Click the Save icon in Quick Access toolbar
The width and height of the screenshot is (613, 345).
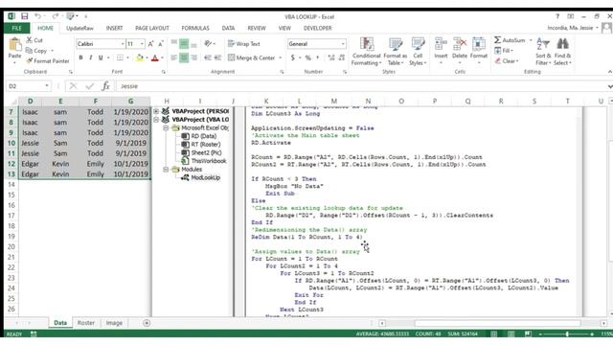pos(24,16)
